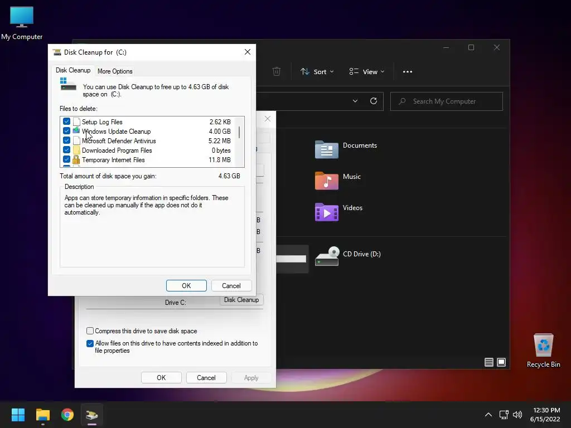
Task: Click the drive icon in Disk Cleanup header
Action: coord(68,85)
